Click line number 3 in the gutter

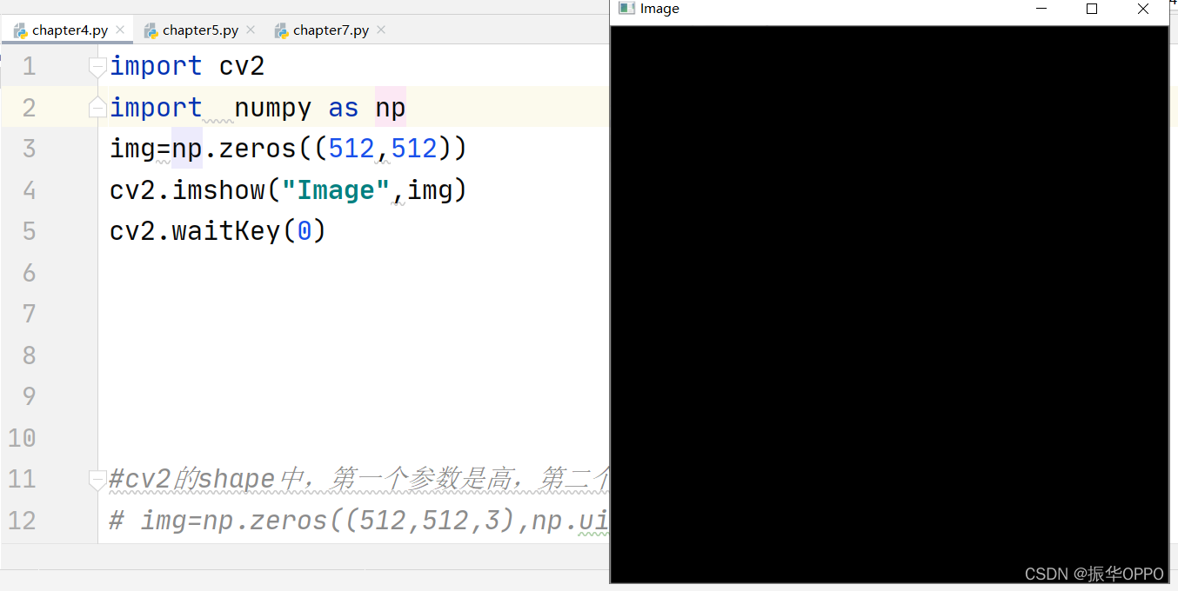coord(29,148)
